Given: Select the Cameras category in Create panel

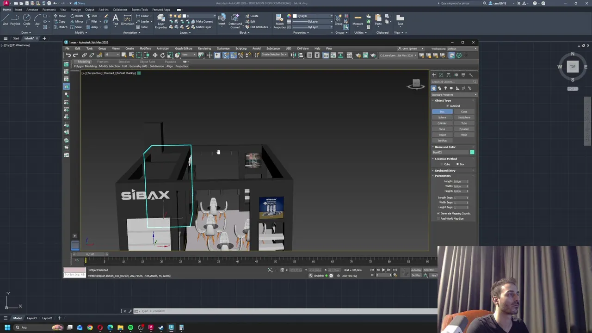Looking at the screenshot, I should [x=452, y=88].
